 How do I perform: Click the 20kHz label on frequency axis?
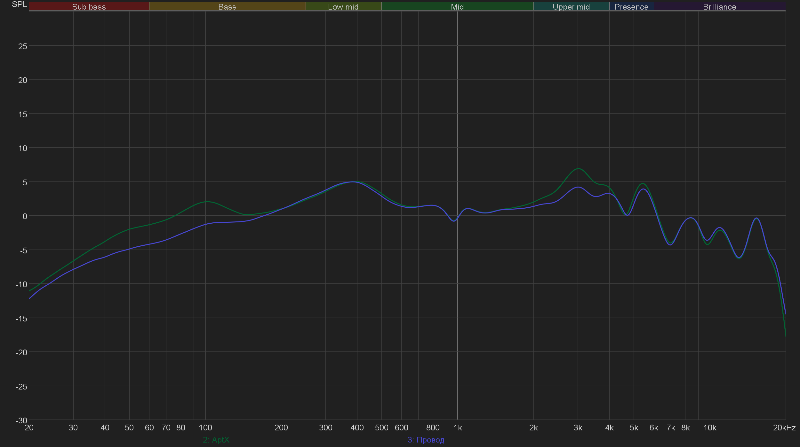tap(784, 428)
